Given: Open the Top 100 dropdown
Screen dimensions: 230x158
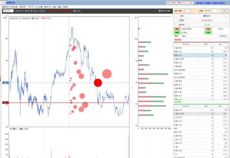Looking at the screenshot, I should pyautogui.click(x=8, y=11).
